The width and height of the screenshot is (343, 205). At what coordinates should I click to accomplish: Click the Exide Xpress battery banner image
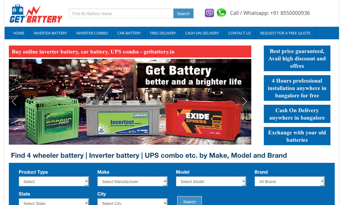point(203,121)
